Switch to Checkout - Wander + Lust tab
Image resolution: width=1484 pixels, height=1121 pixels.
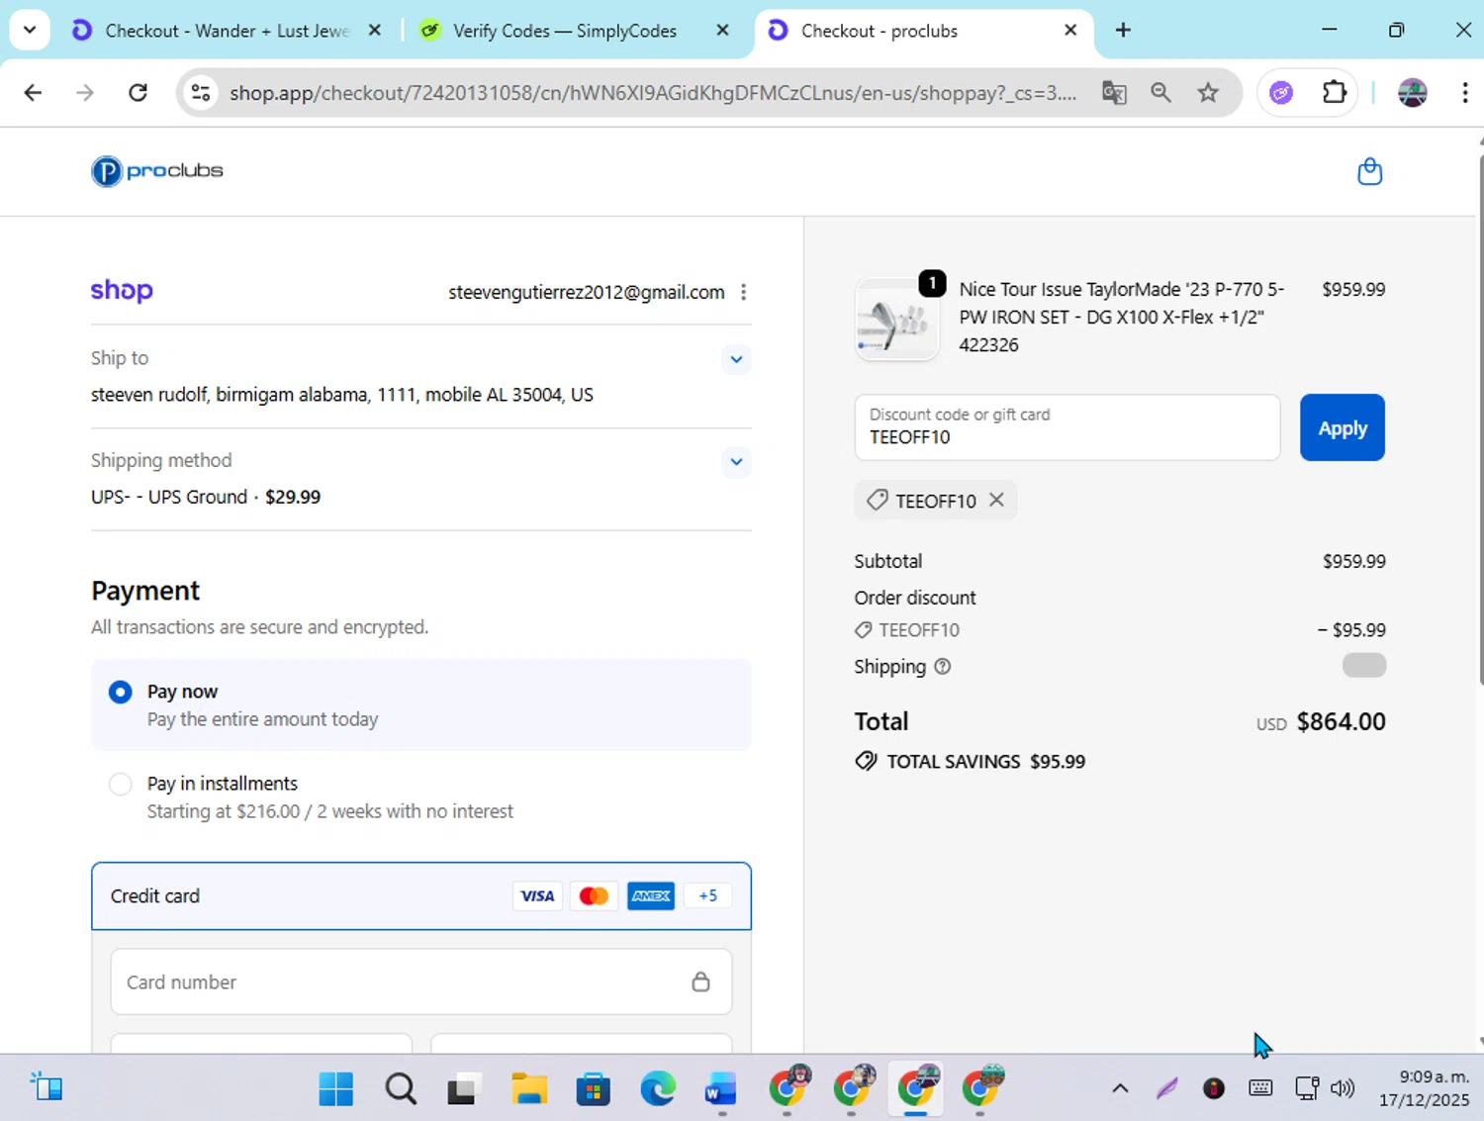tap(228, 31)
